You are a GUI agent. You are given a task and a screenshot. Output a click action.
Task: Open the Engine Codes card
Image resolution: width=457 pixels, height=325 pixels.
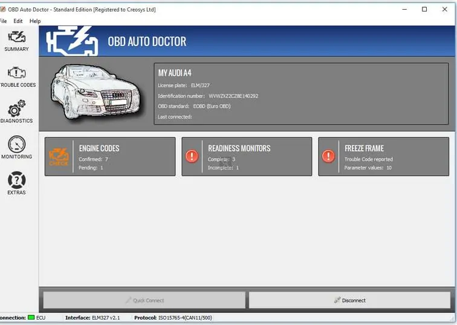coord(110,157)
